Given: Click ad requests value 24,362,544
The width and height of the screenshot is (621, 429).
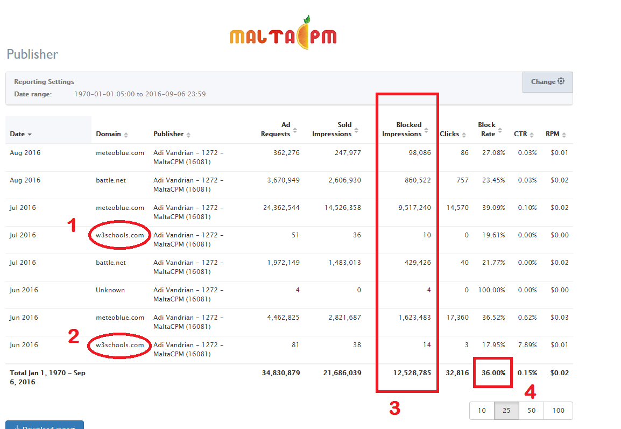Looking at the screenshot, I should [281, 208].
